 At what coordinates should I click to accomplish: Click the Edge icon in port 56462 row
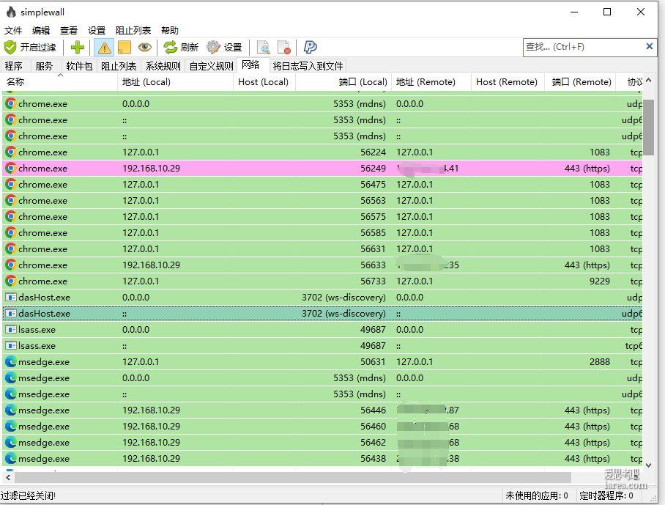pos(10,442)
